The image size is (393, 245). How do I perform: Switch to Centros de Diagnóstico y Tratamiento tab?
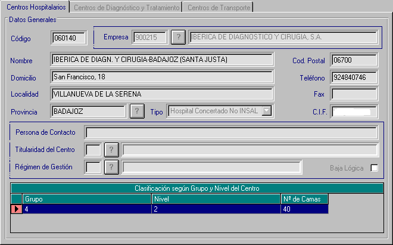point(126,7)
